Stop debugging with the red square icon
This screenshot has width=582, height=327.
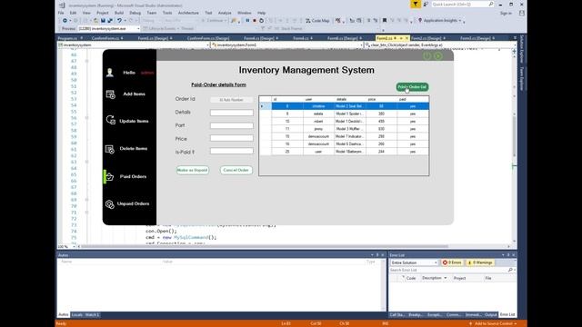(x=255, y=20)
